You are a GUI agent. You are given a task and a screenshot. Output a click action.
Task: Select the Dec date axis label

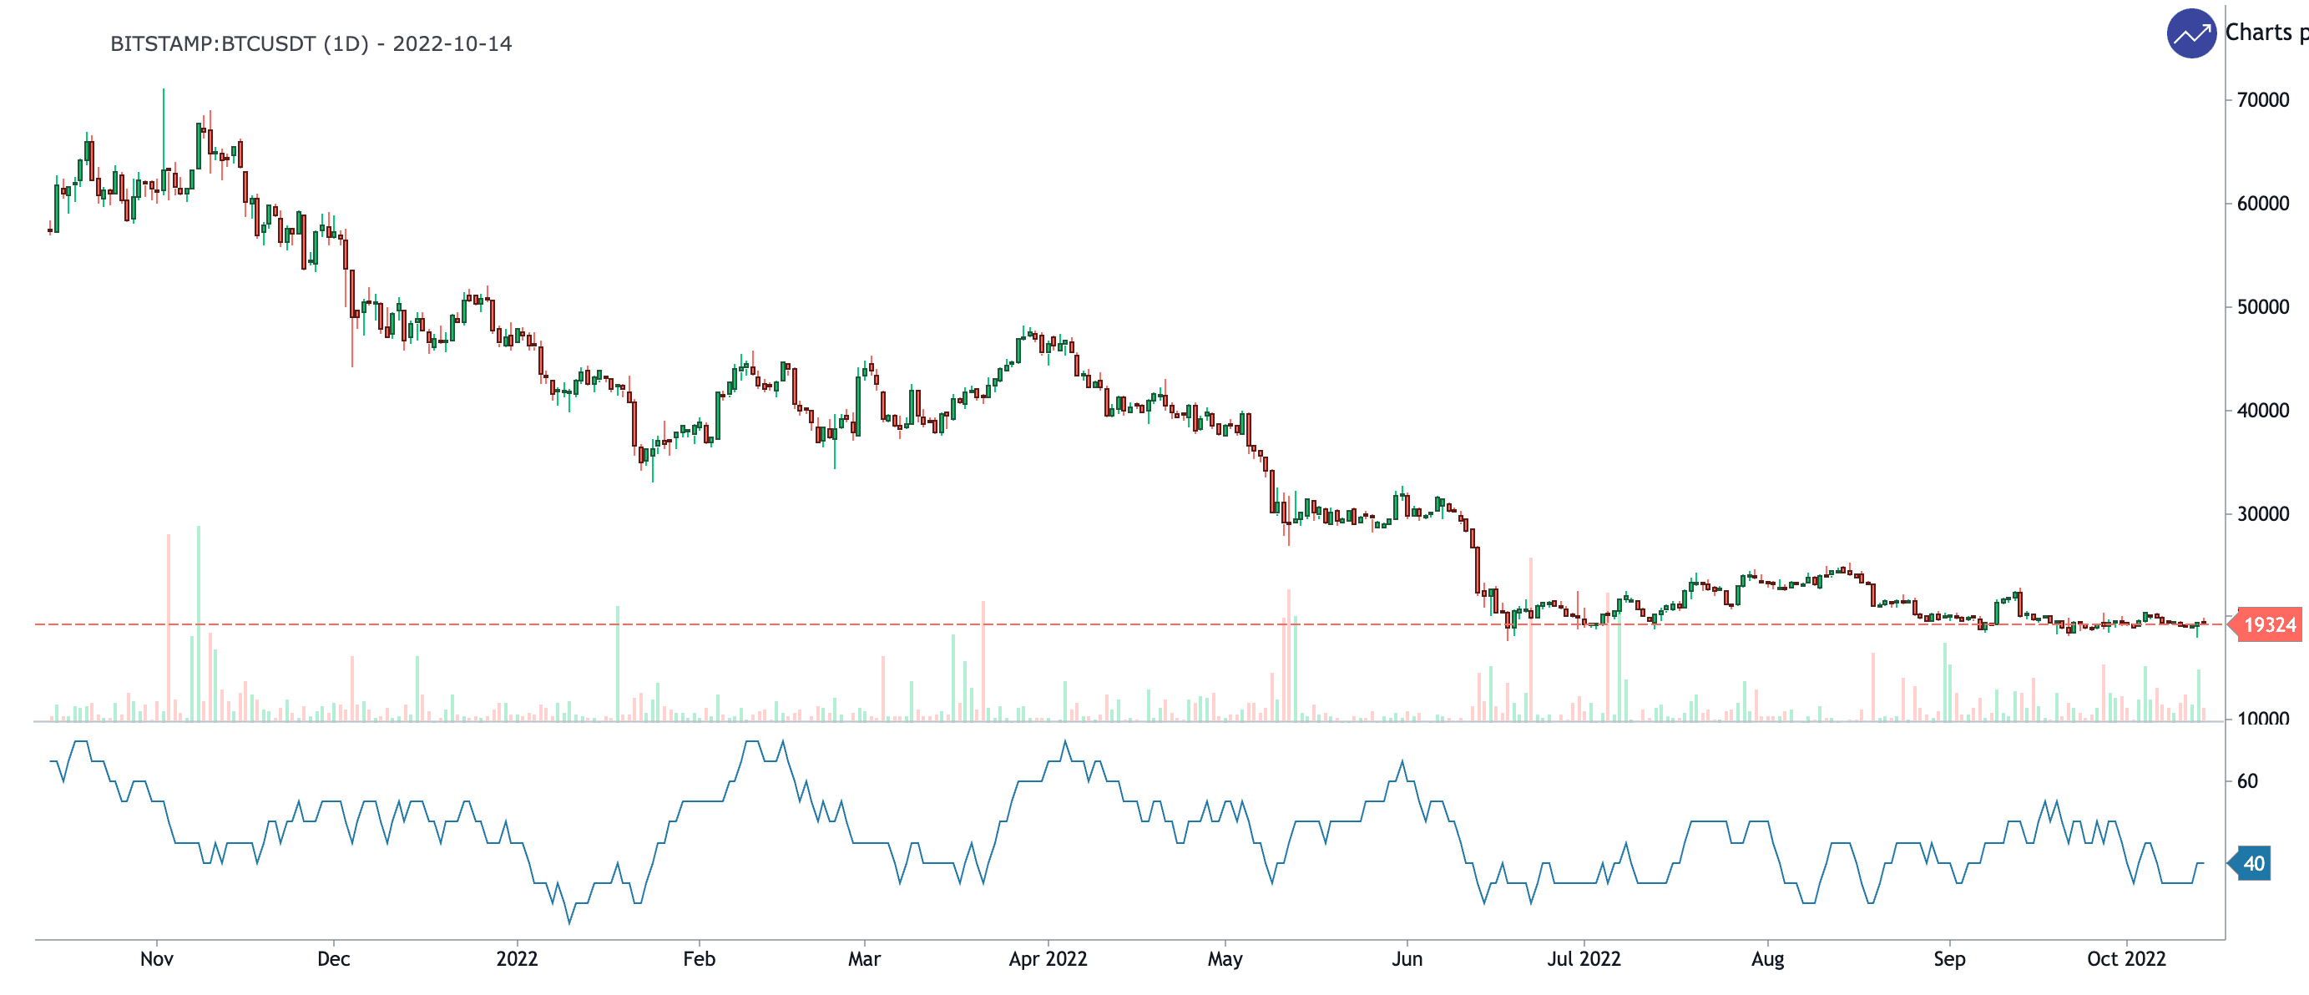click(x=333, y=958)
